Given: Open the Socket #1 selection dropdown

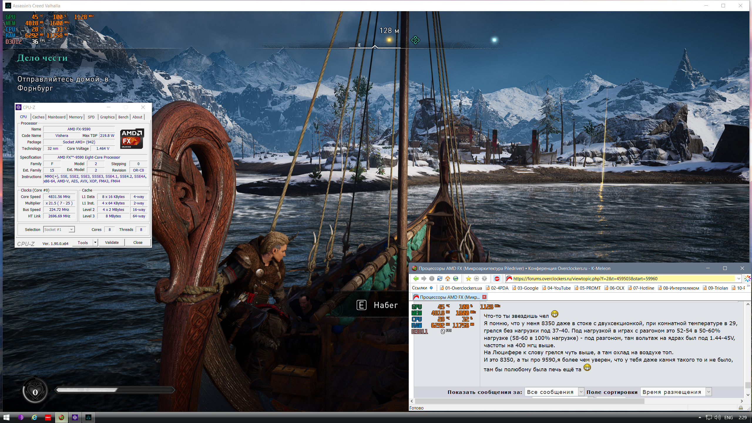Looking at the screenshot, I should 71,230.
